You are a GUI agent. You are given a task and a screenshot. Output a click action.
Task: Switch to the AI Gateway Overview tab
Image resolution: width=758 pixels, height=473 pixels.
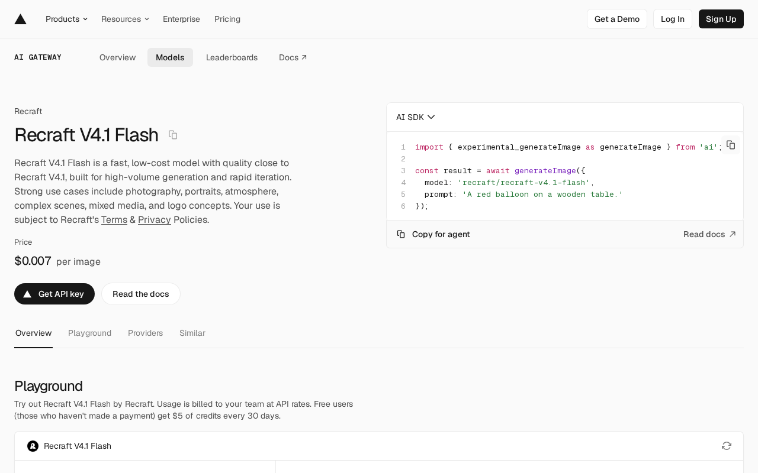coord(117,57)
